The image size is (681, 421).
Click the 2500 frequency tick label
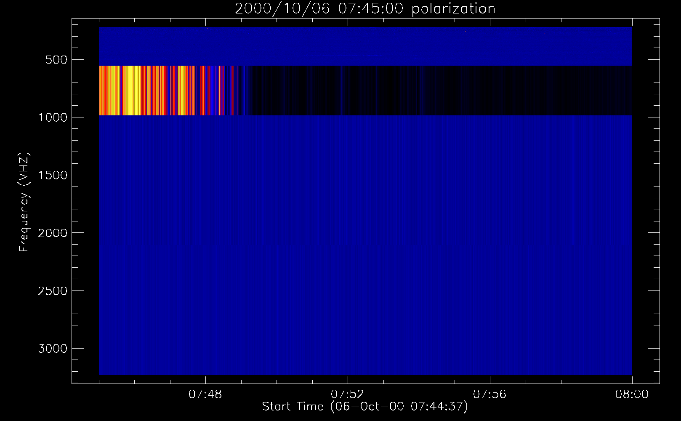[x=53, y=291]
